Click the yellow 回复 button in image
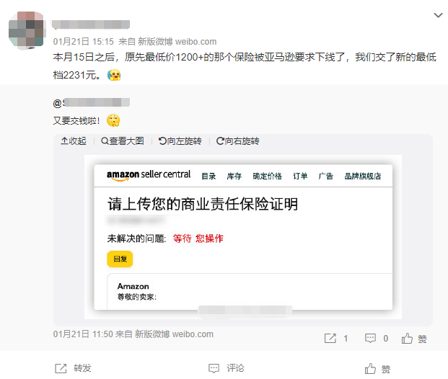This screenshot has width=448, height=379. point(120,259)
